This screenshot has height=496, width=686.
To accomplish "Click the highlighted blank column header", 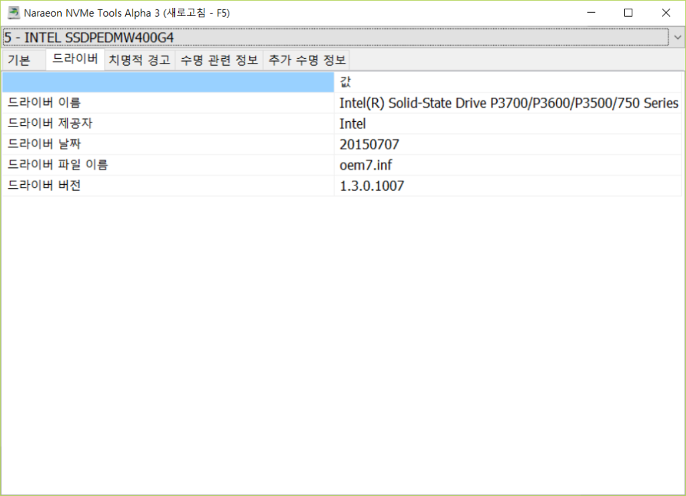I will (x=168, y=82).
